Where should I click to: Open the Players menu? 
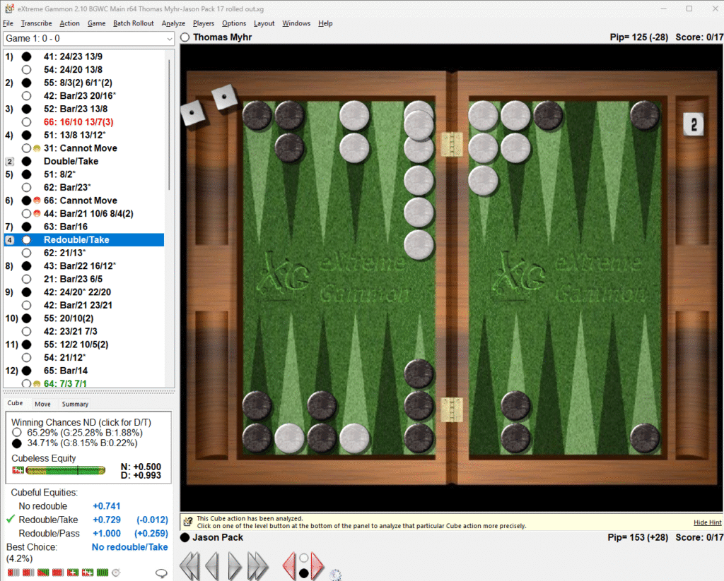click(x=204, y=23)
